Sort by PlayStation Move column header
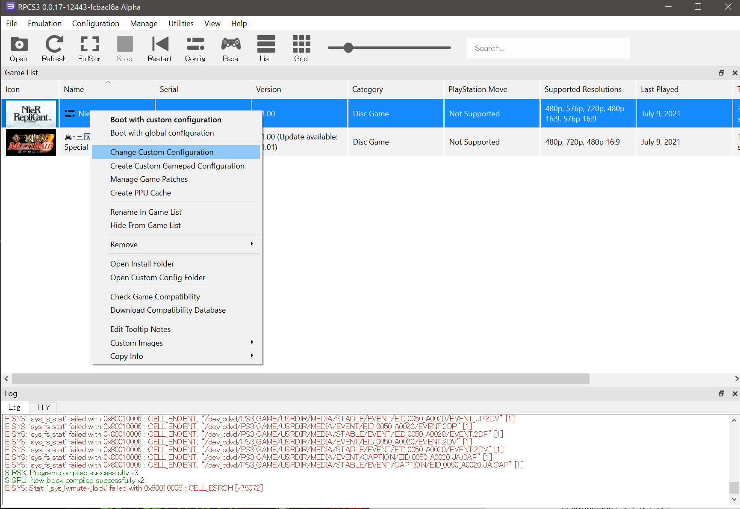The image size is (740, 509). pyautogui.click(x=492, y=89)
